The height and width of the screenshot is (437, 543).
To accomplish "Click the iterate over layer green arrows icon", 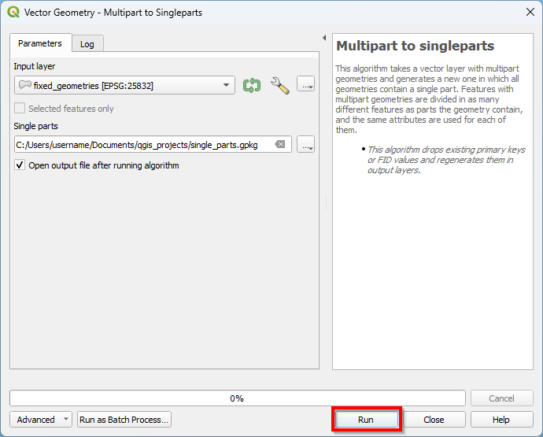I will [252, 85].
